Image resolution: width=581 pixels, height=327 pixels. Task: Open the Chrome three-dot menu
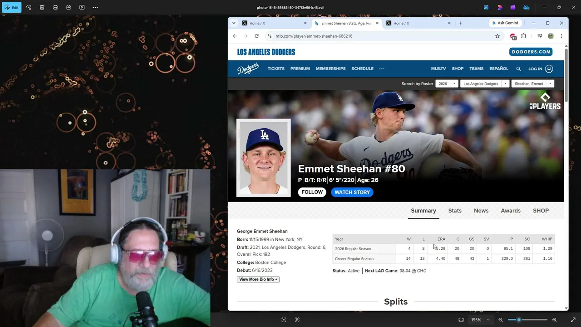[x=561, y=36]
